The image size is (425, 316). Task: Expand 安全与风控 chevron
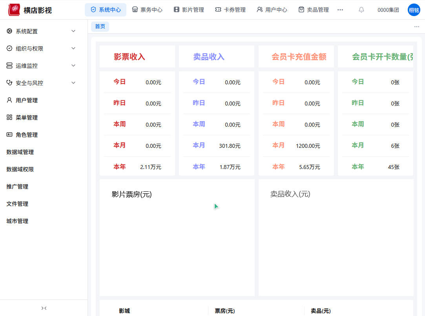(x=73, y=83)
